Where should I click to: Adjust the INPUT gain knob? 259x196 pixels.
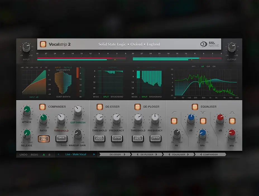click(x=26, y=47)
